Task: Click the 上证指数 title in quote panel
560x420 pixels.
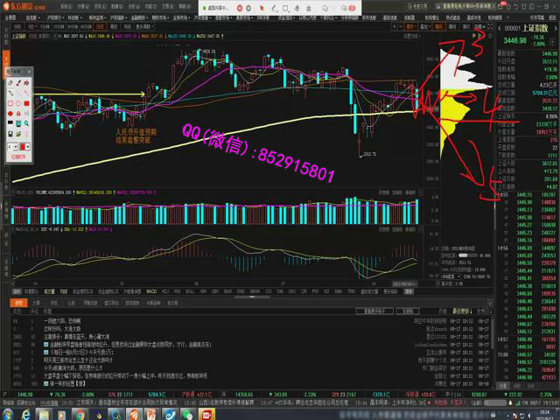Action: pyautogui.click(x=536, y=28)
